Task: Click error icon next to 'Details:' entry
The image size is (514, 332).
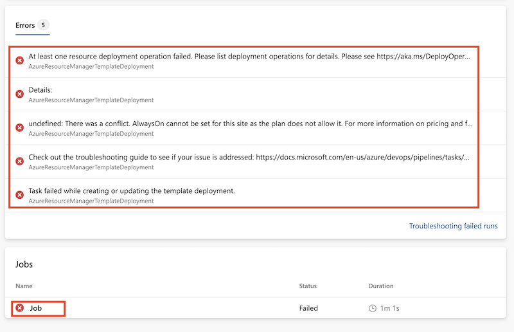Action: pyautogui.click(x=20, y=94)
